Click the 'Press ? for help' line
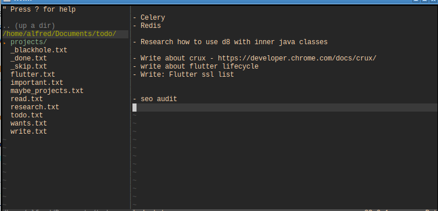 39,9
